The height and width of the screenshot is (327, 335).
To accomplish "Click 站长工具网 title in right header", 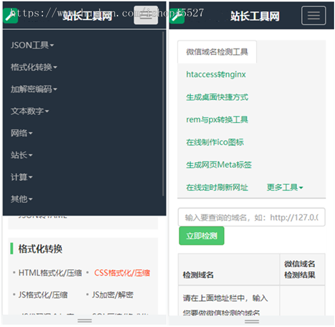I will coord(255,16).
